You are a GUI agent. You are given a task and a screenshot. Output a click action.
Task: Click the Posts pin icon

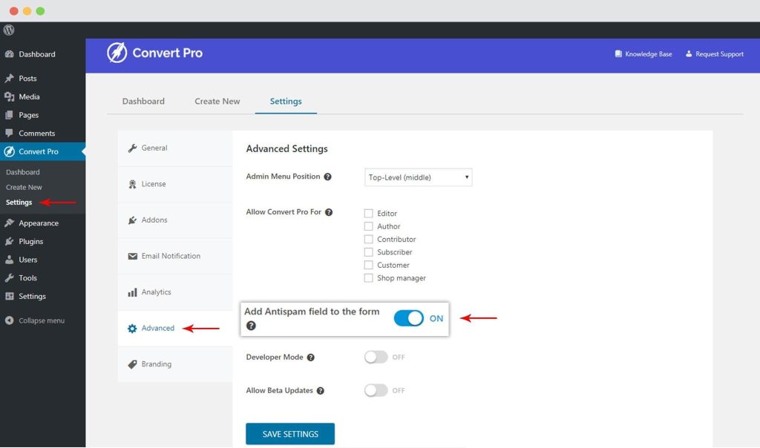pyautogui.click(x=9, y=79)
